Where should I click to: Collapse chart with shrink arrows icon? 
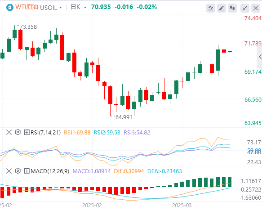tap(245, 8)
